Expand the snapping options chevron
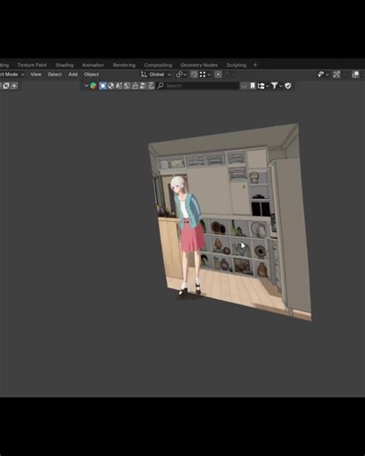365x456 pixels. coord(209,75)
